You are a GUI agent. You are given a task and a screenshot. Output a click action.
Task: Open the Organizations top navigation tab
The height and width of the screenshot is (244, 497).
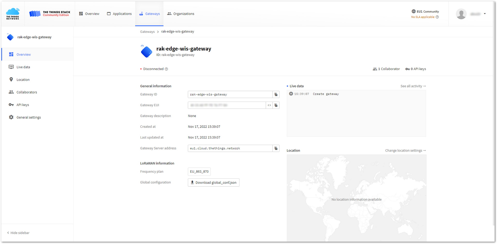pos(181,14)
